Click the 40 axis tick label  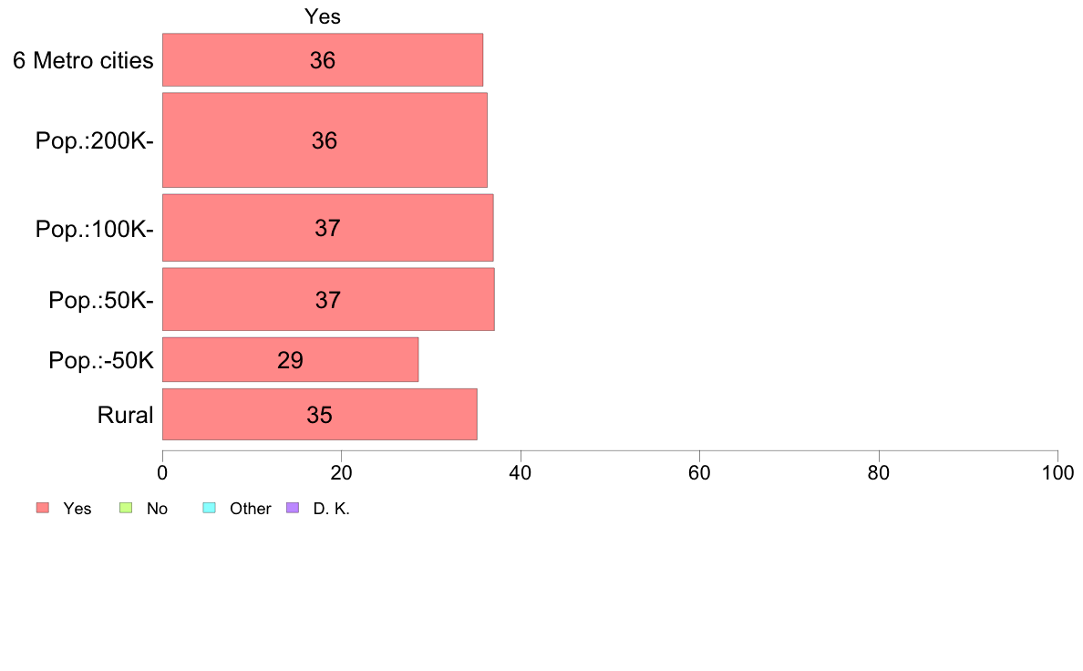pyautogui.click(x=521, y=472)
